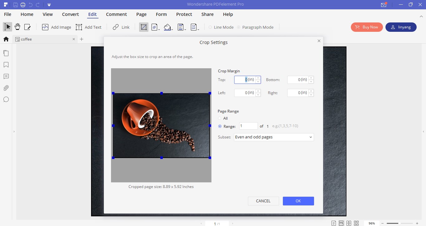Activate the Hand pan tool
The width and height of the screenshot is (426, 226).
tap(17, 27)
